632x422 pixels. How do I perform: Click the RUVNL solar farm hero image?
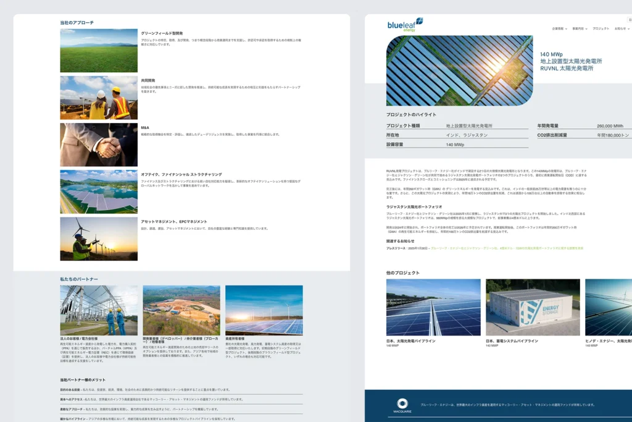[x=459, y=70]
